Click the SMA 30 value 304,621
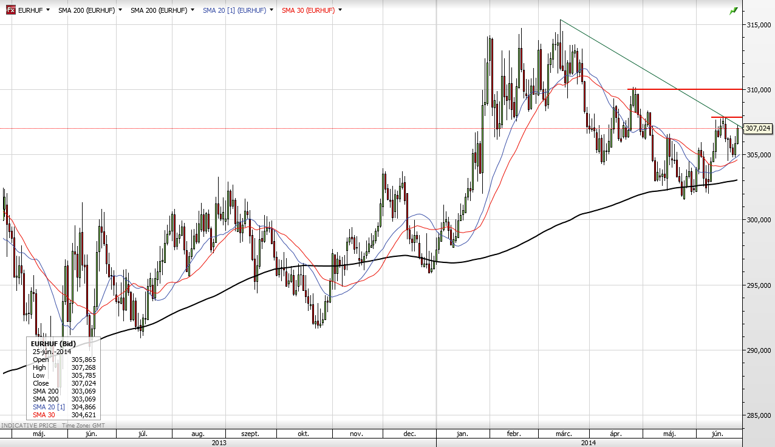Screen dimensions: 775x447 click(x=83, y=415)
